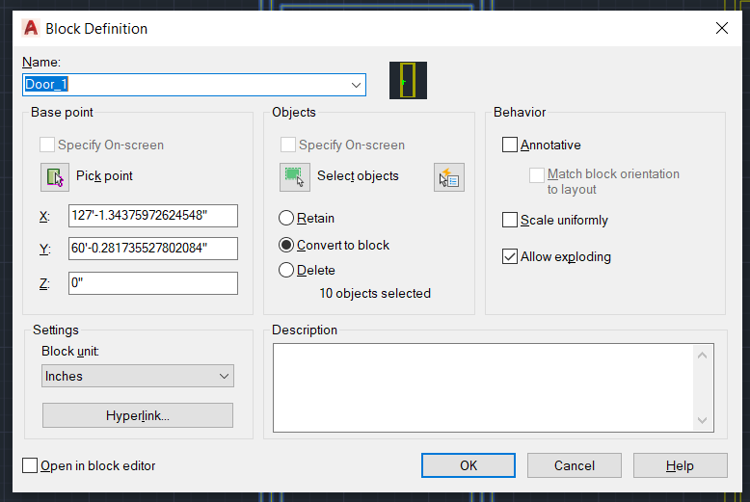Click the Hyperlink... button
This screenshot has height=502, width=750.
pos(138,415)
